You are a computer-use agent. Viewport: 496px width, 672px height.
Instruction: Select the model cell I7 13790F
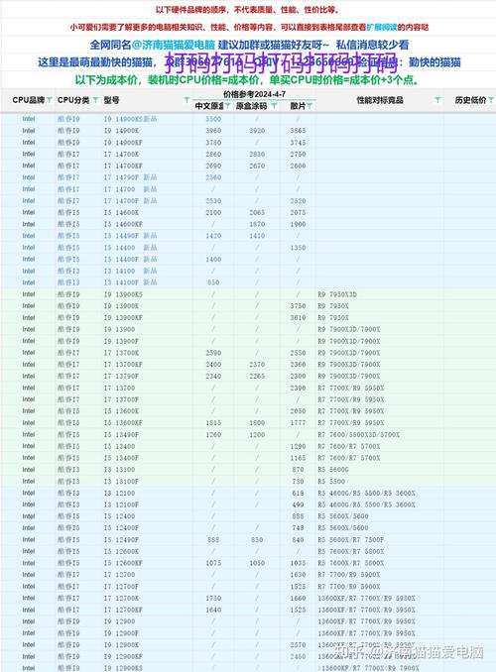(x=121, y=376)
